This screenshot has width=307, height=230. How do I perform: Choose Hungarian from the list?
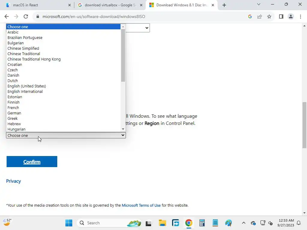[x=63, y=129]
